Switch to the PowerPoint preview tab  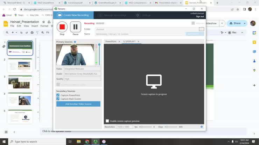111,41
